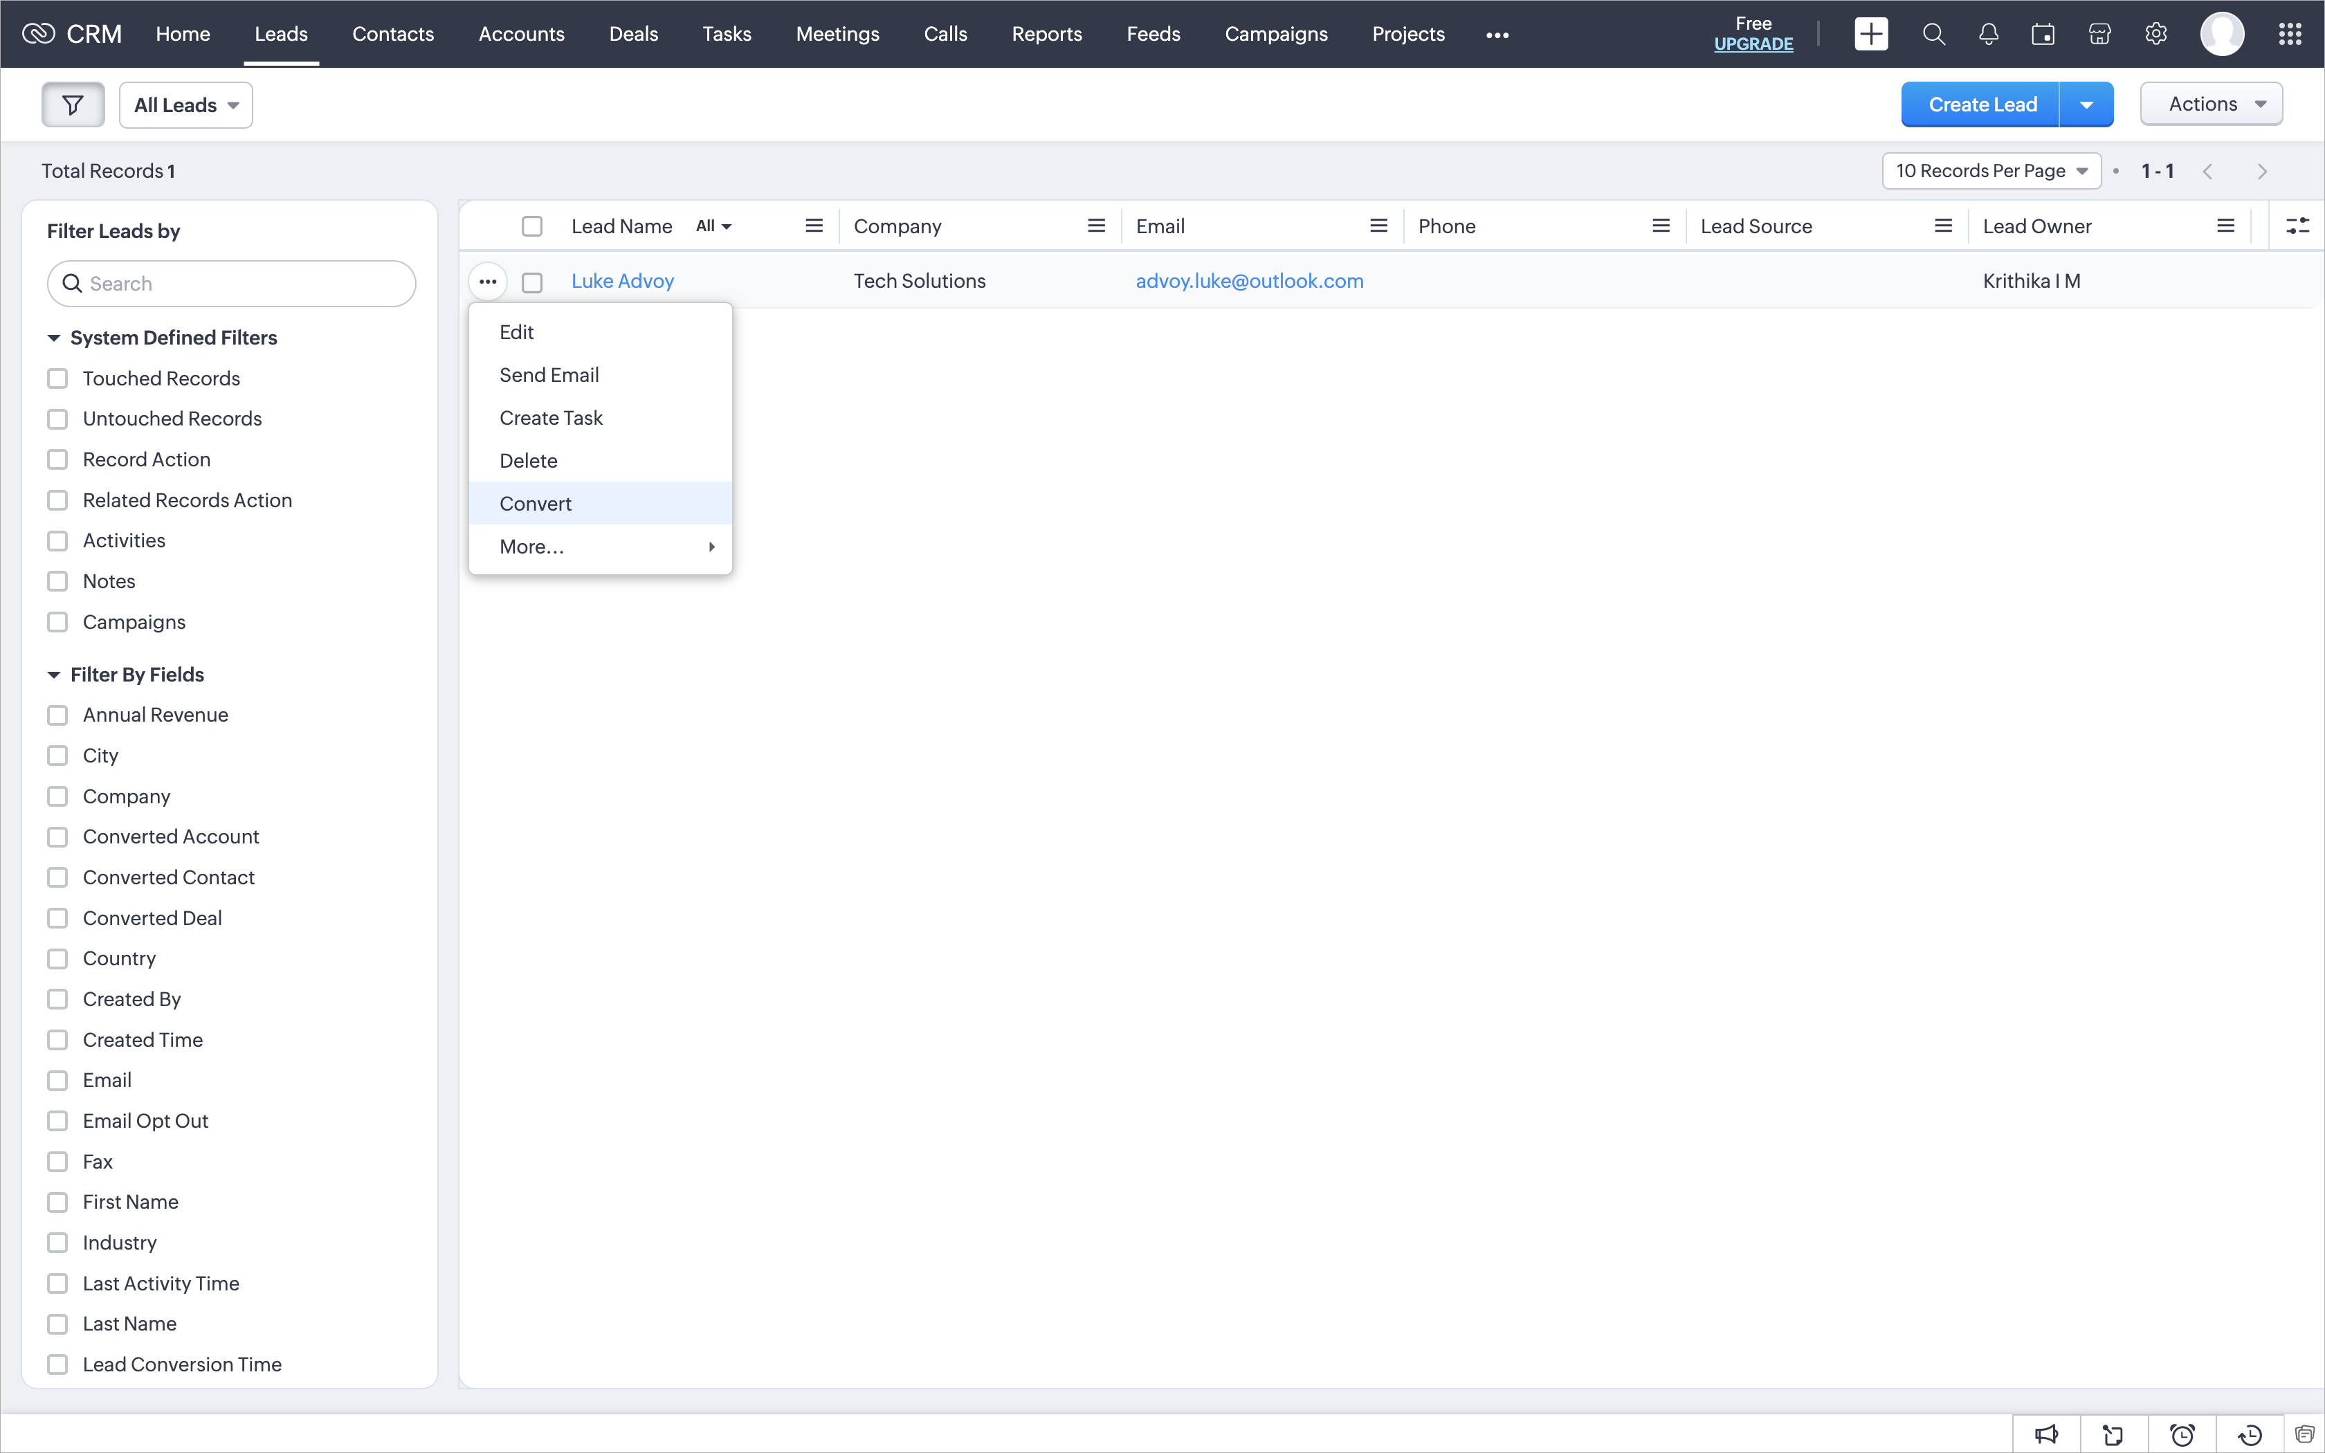Click the search magnifier in top bar
The height and width of the screenshot is (1453, 2325).
[x=1933, y=35]
